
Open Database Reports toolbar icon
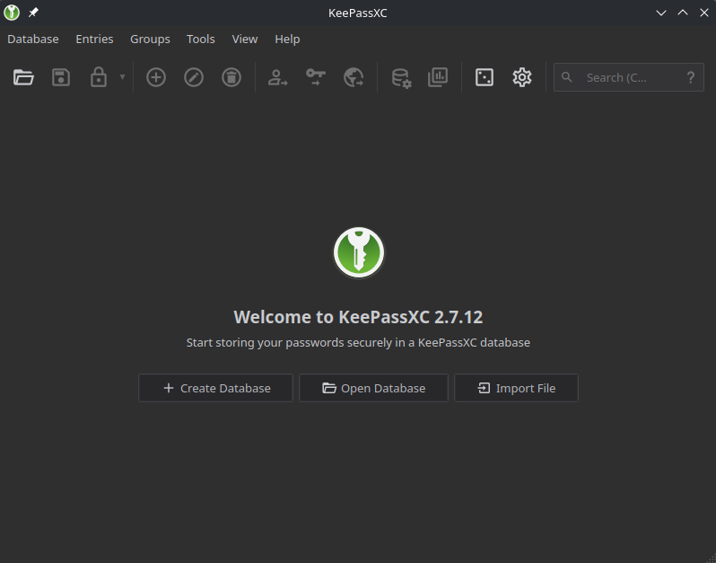438,77
